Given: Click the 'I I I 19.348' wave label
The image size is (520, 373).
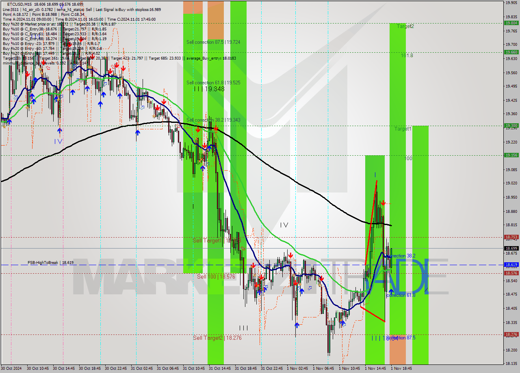Looking at the screenshot, I should (209, 88).
